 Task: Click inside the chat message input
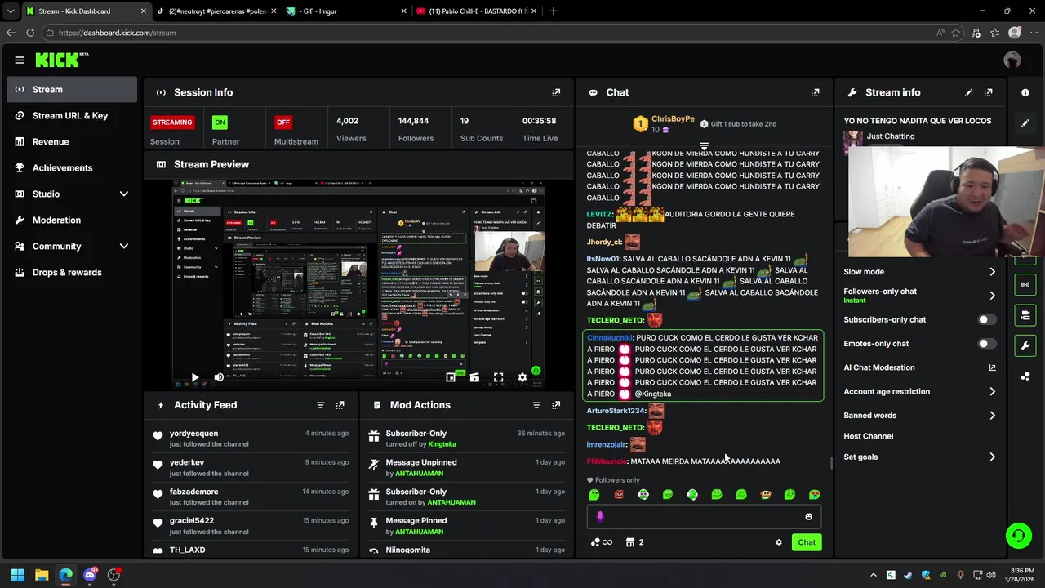pos(704,516)
